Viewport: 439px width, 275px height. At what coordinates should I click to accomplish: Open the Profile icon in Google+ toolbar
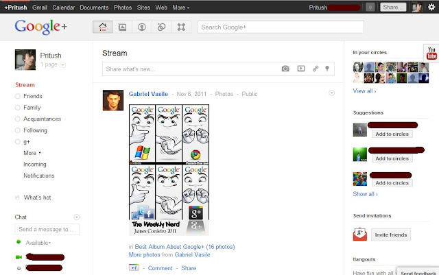[x=142, y=27]
